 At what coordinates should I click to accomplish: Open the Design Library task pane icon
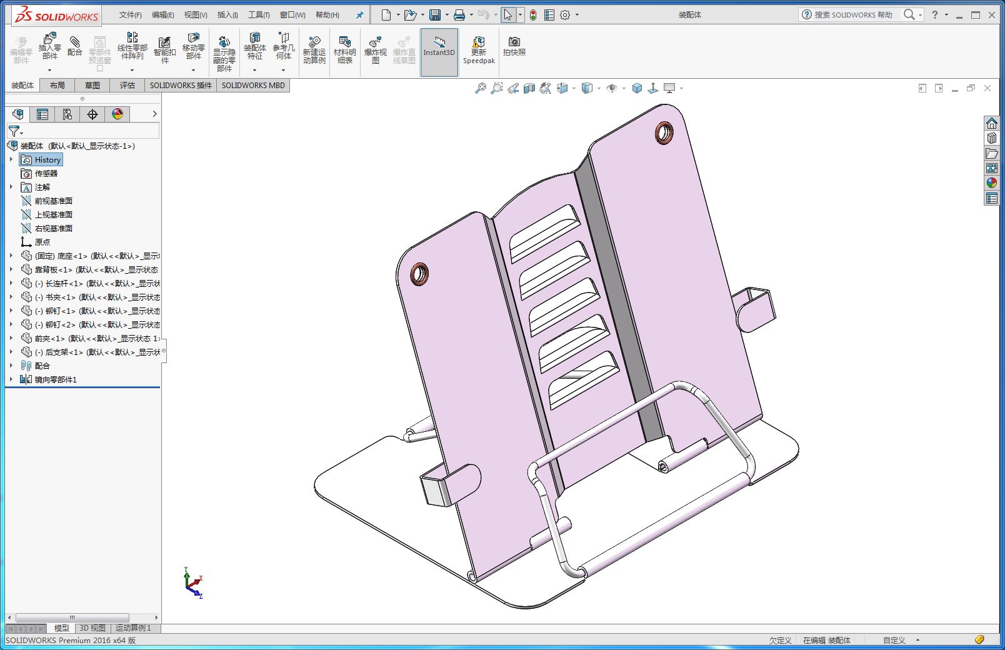(x=992, y=138)
